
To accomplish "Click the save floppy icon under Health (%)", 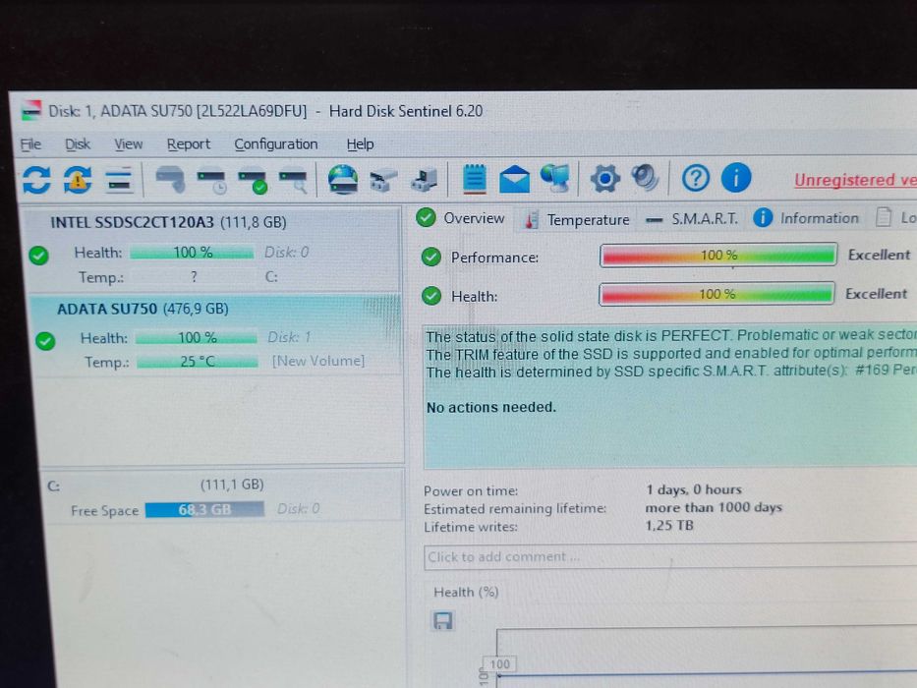I will tap(442, 621).
